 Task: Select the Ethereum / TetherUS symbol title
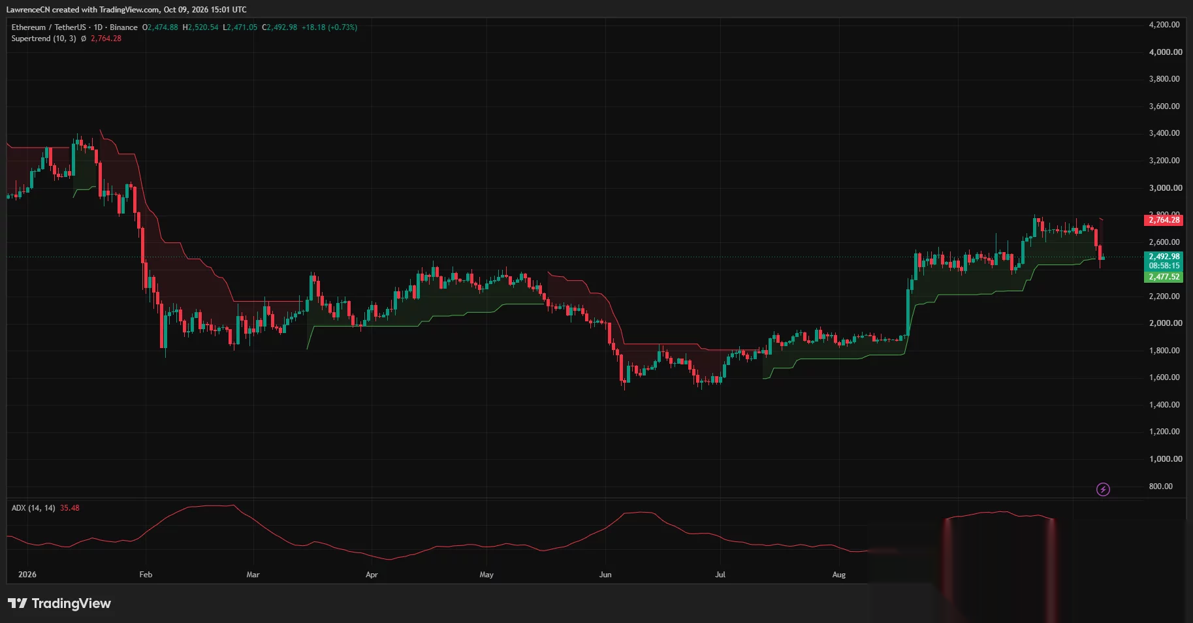[x=49, y=27]
